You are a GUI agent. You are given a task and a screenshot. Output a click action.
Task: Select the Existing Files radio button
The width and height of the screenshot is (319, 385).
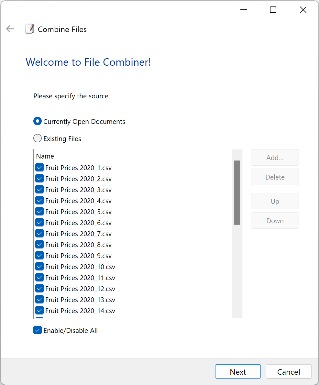click(x=37, y=138)
